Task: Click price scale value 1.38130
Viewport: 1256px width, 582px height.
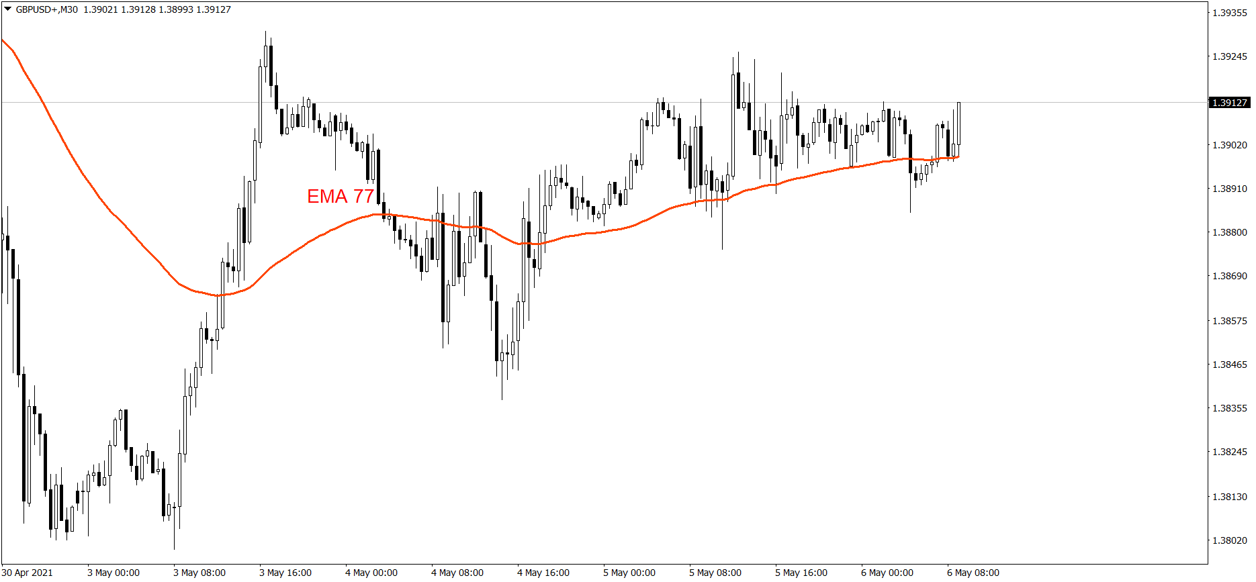Action: [x=1230, y=497]
